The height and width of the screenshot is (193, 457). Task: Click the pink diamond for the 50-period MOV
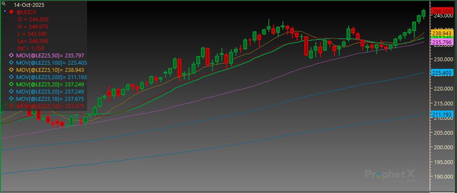pyautogui.click(x=12, y=56)
